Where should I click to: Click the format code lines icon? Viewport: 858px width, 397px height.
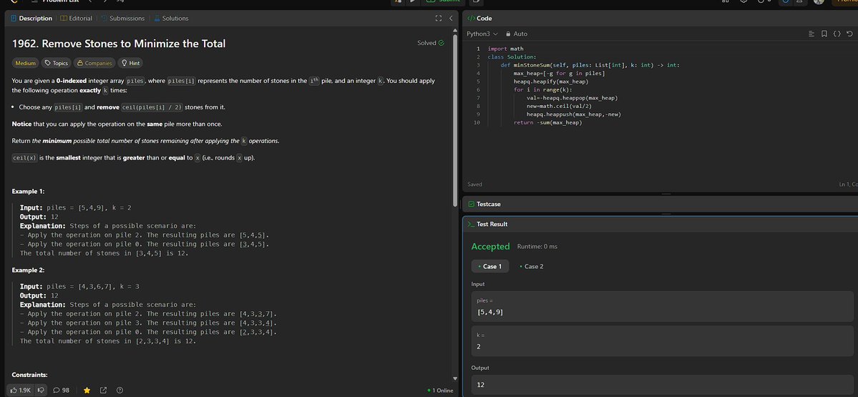click(811, 34)
